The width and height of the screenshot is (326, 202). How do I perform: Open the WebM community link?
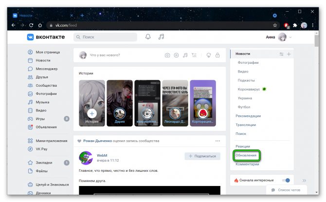[x=102, y=155]
